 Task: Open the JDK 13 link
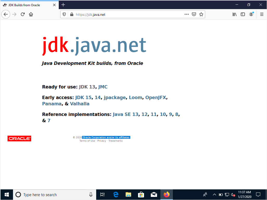click(x=87, y=87)
